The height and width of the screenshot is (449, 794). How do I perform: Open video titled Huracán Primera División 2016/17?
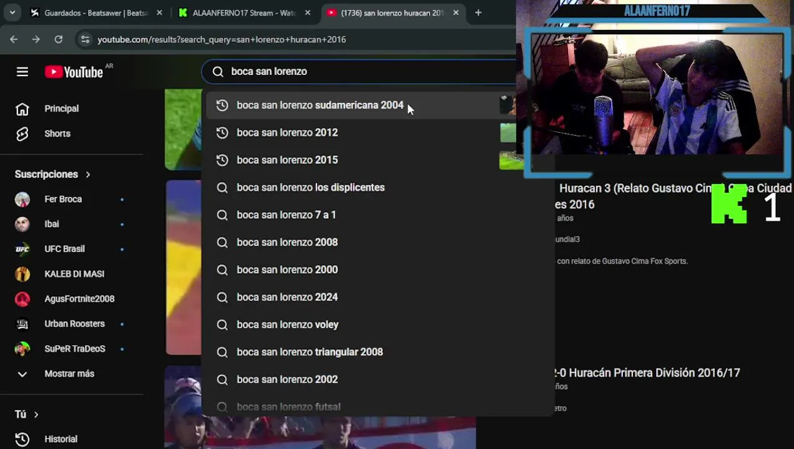pos(647,373)
